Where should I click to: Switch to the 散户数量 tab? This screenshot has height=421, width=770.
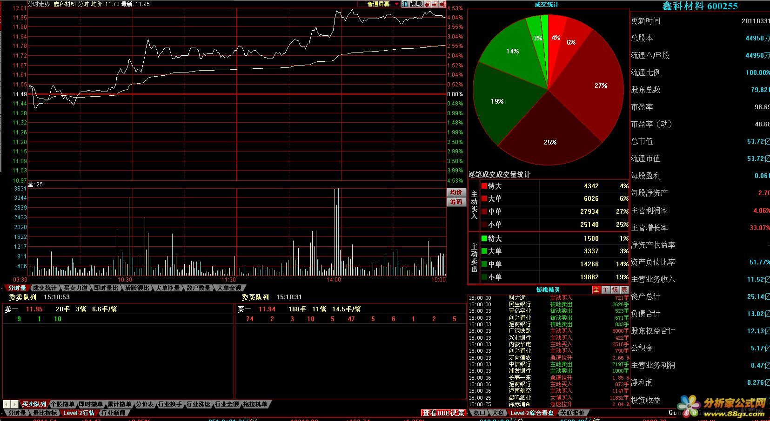pyautogui.click(x=198, y=288)
